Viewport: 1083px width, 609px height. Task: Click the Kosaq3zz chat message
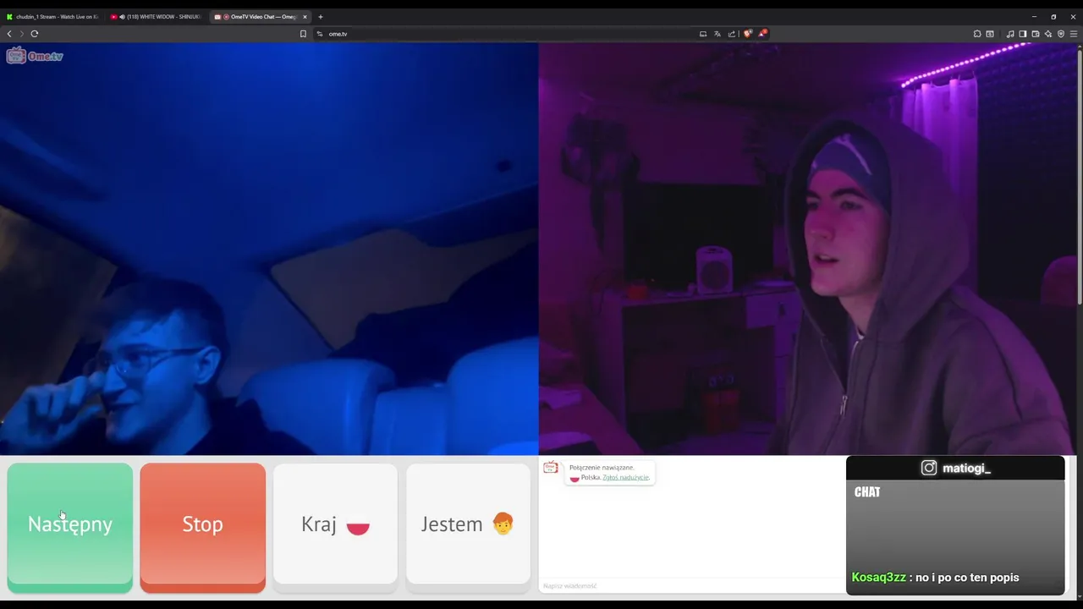[x=935, y=578]
